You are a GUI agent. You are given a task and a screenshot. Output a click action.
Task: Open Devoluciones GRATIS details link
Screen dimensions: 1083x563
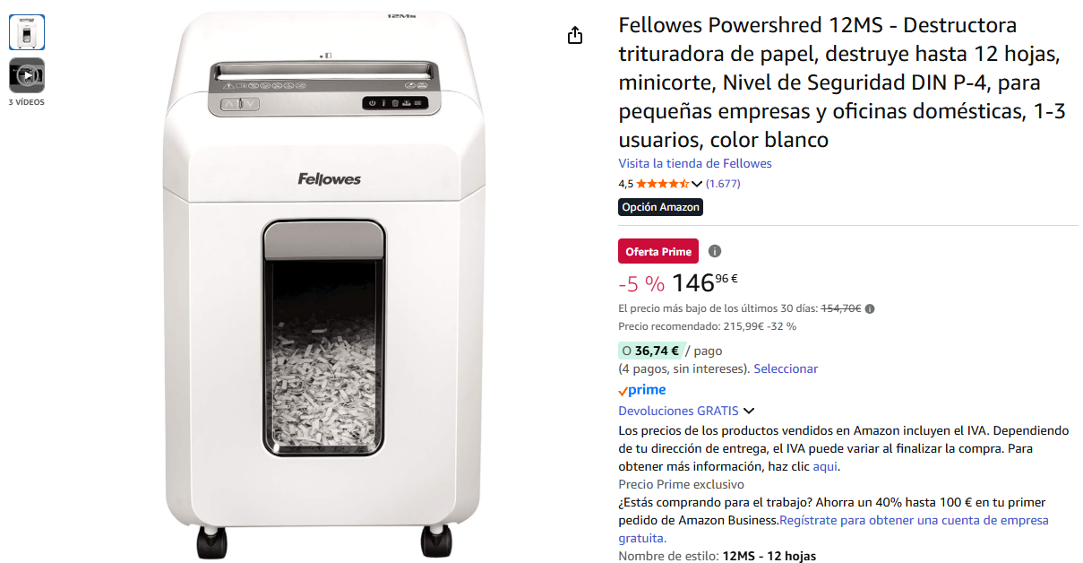(678, 411)
